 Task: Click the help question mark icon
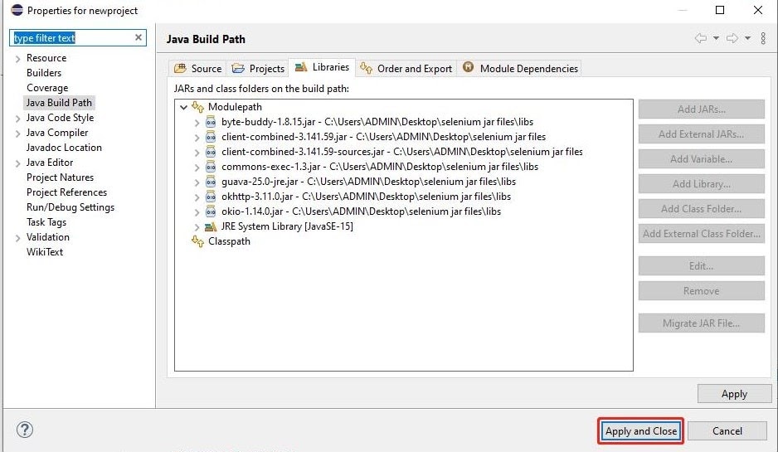click(25, 430)
